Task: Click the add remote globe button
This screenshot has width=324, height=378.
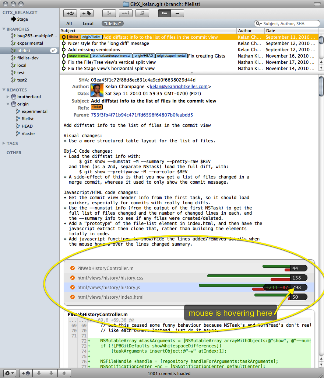Action: 26,373
